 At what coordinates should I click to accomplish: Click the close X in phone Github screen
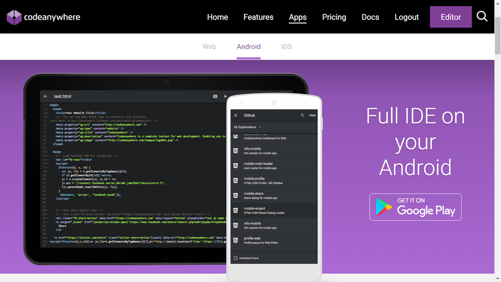(235, 115)
